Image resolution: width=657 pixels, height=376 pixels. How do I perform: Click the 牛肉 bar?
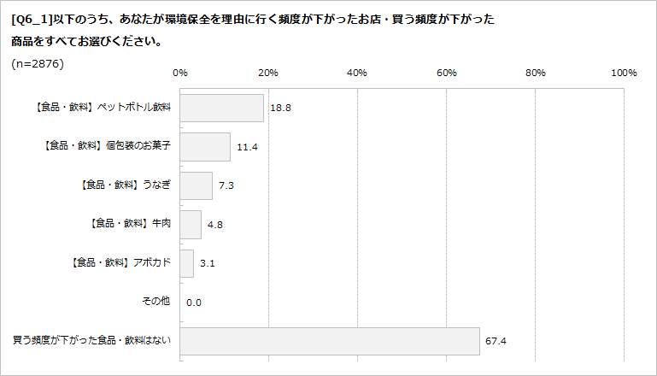[x=191, y=225]
